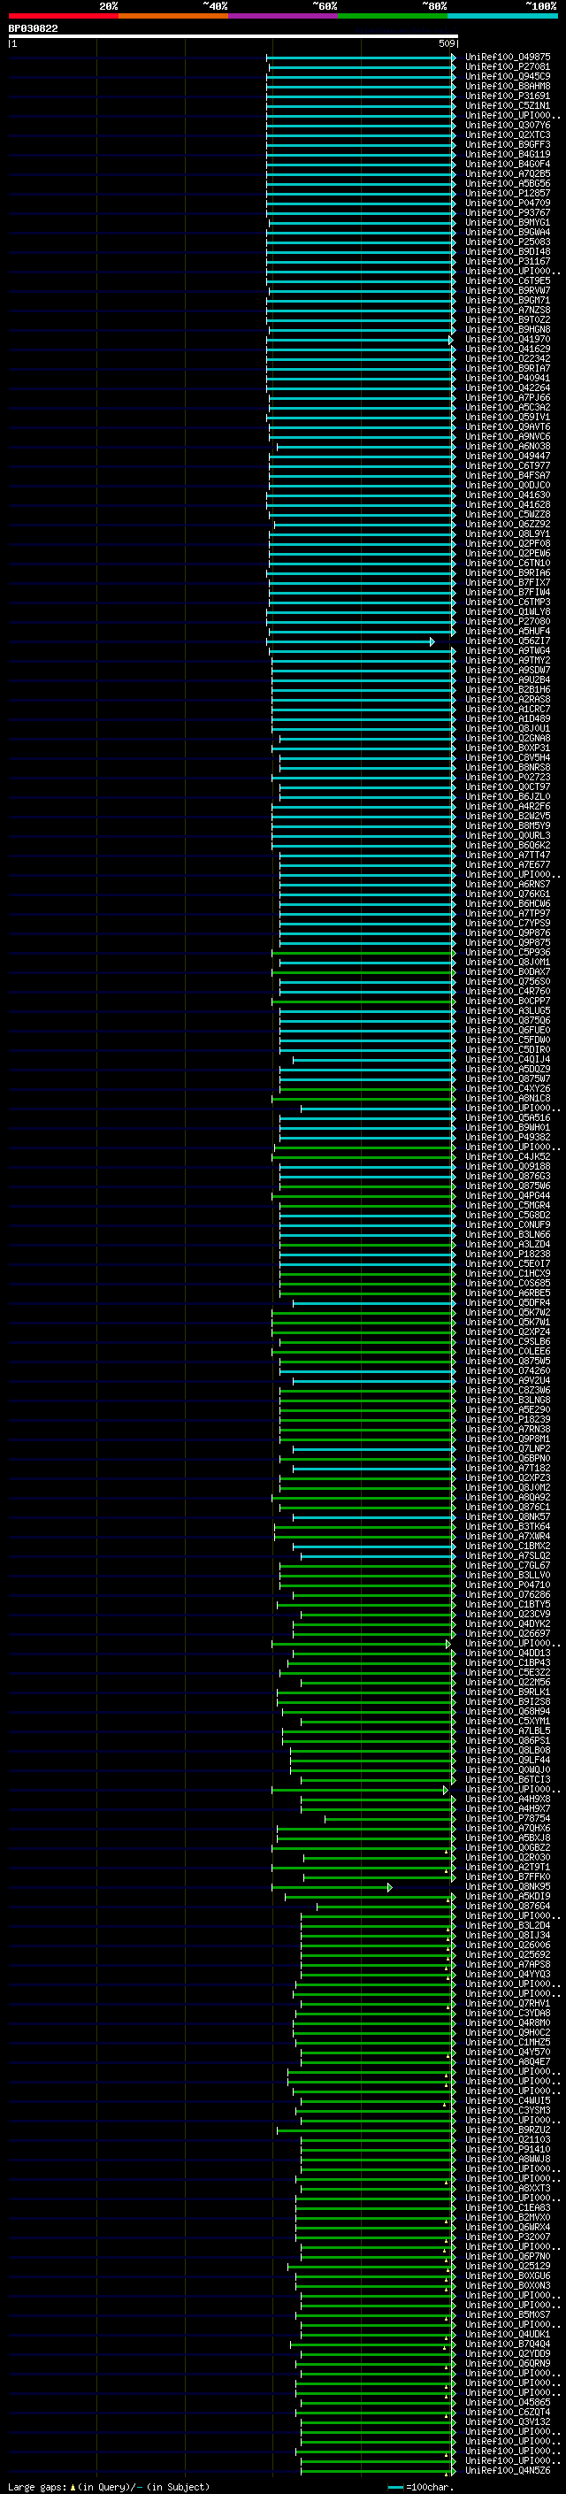The height and width of the screenshot is (2494, 566).
Task: Click the yellow Large gaps triangle icon
Action: pos(73,2487)
